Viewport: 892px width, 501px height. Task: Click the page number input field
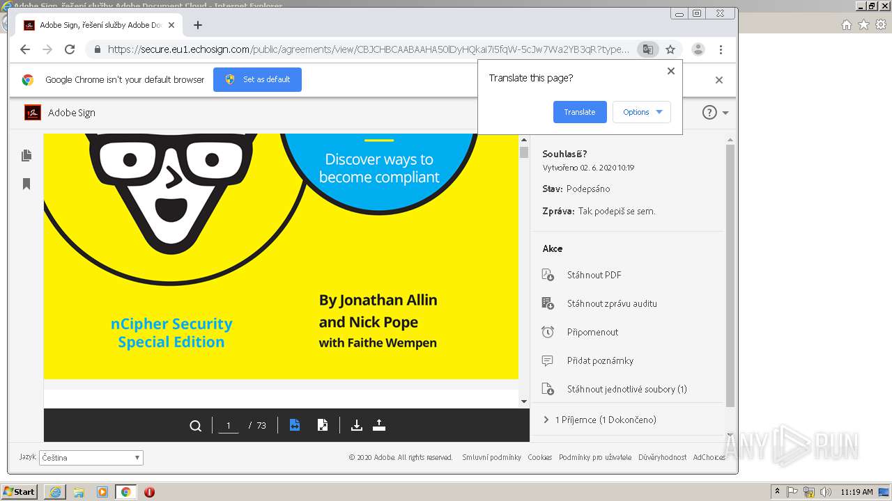[229, 425]
